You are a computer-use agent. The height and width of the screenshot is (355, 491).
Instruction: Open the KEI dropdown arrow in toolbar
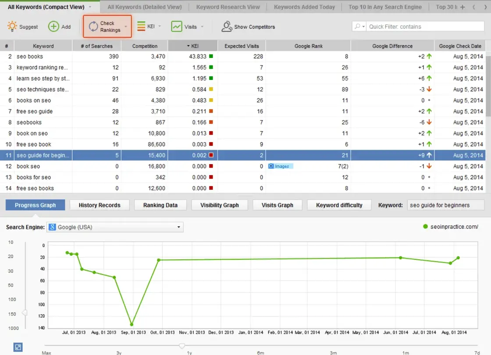point(160,26)
